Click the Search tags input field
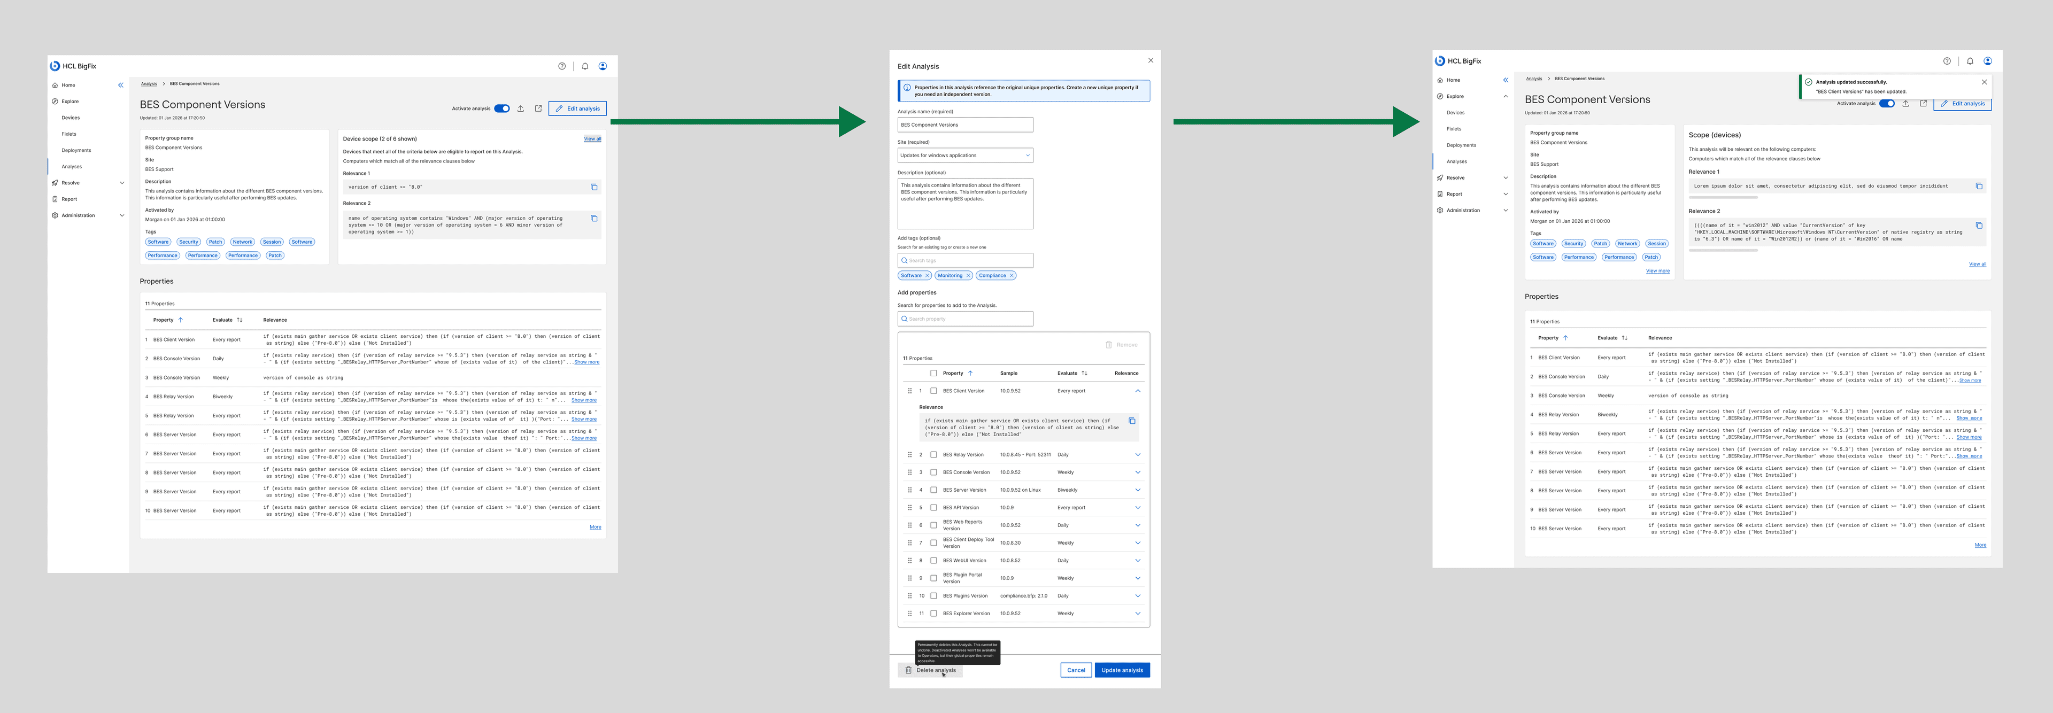Screen dimensions: 2053x713 coord(965,260)
